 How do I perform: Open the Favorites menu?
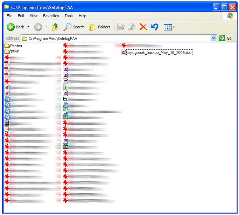(51, 16)
